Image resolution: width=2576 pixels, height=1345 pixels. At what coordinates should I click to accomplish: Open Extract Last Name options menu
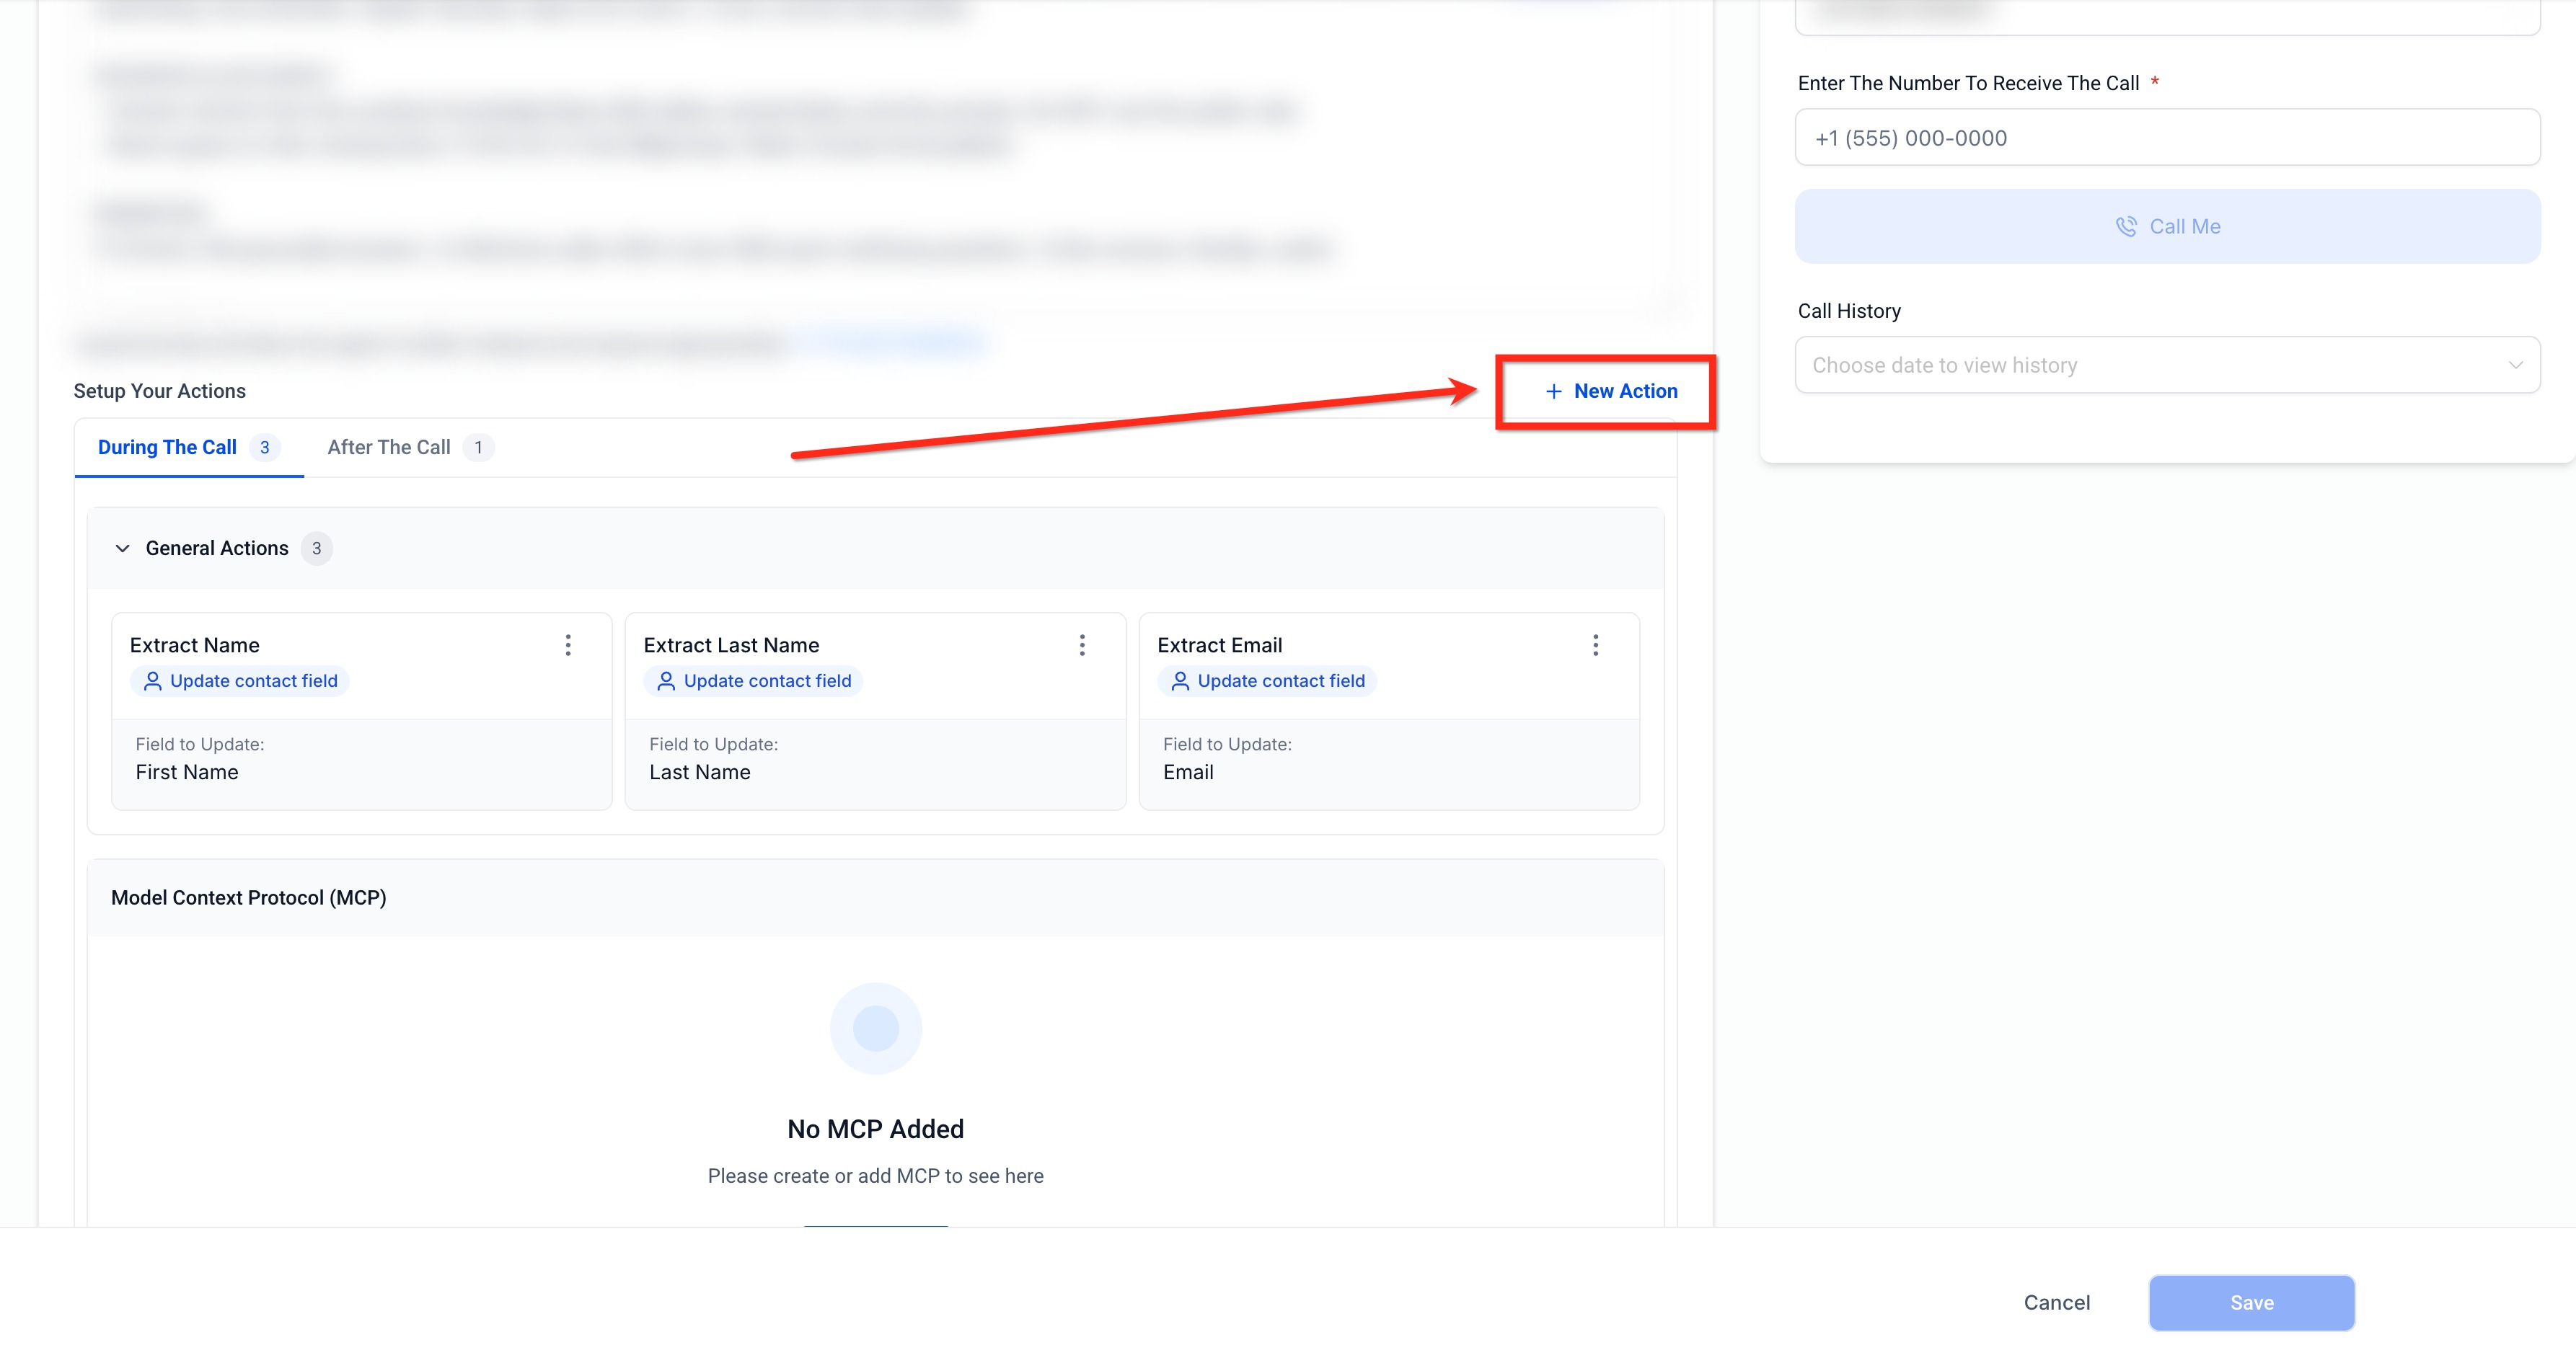(x=1082, y=644)
